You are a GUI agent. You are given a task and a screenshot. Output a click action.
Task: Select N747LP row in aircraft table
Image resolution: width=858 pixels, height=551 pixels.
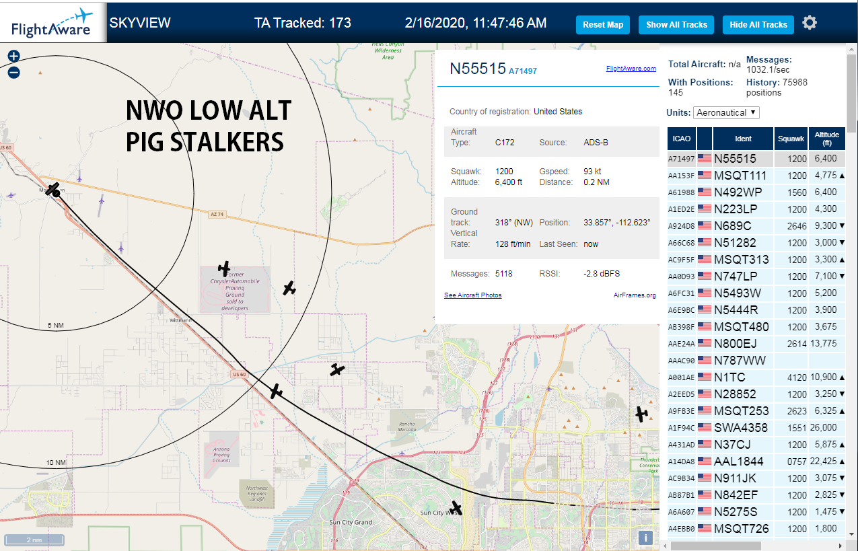coord(756,277)
